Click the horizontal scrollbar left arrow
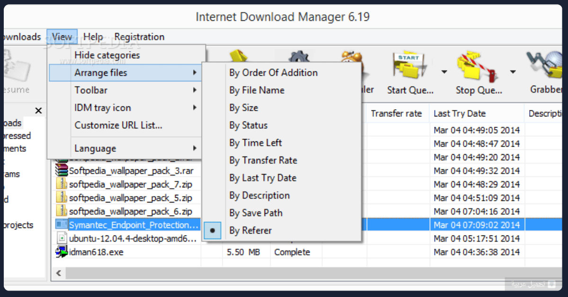The width and height of the screenshot is (568, 297). pyautogui.click(x=59, y=273)
